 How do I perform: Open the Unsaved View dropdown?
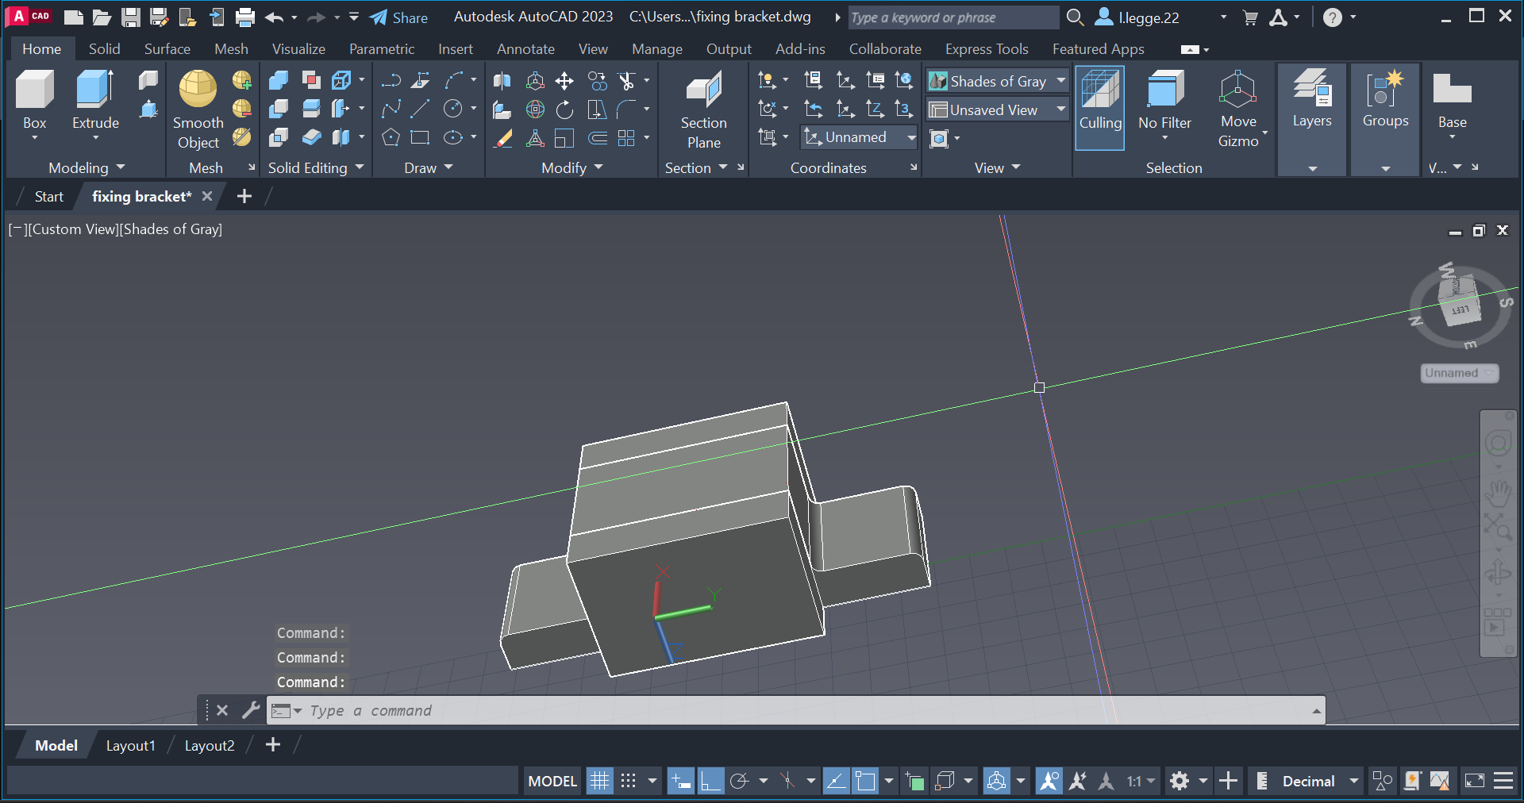[x=998, y=109]
